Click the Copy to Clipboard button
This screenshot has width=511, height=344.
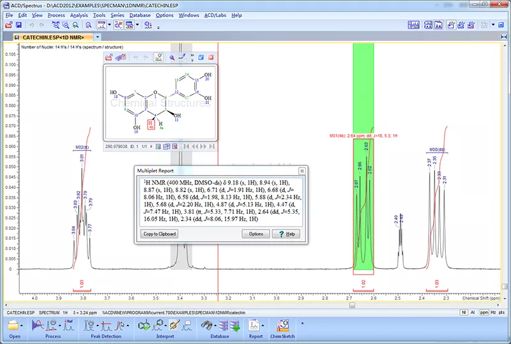point(160,234)
